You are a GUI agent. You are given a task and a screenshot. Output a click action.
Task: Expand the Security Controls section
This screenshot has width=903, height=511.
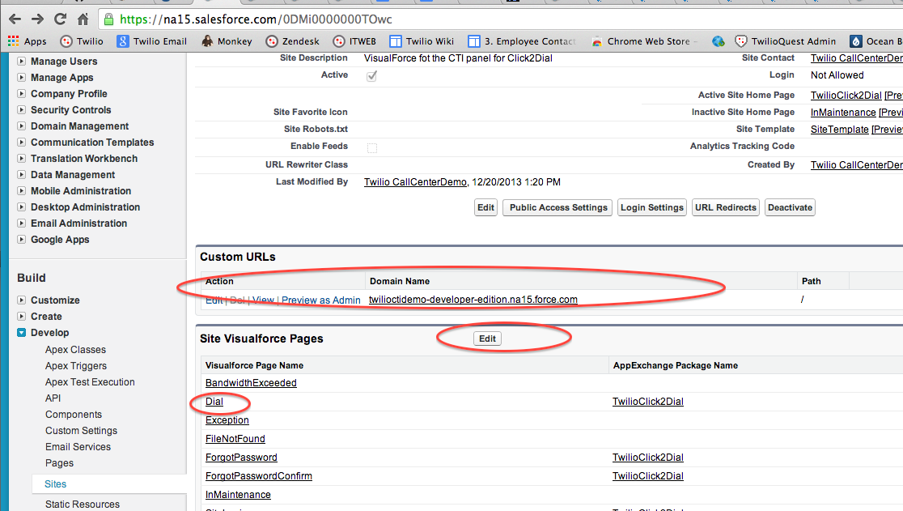23,110
